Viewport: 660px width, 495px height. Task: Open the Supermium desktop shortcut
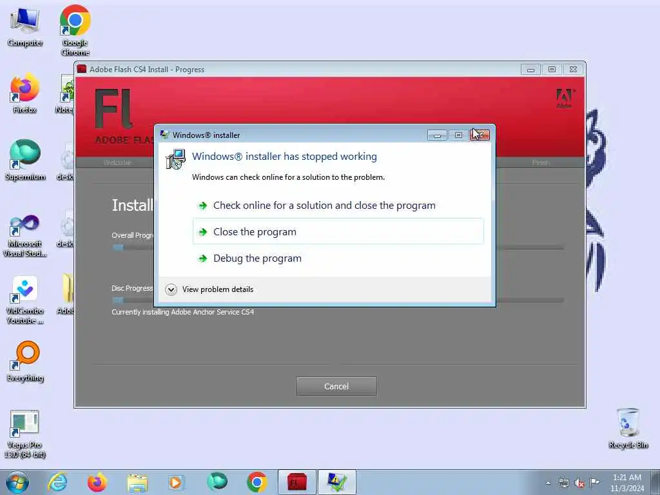25,160
